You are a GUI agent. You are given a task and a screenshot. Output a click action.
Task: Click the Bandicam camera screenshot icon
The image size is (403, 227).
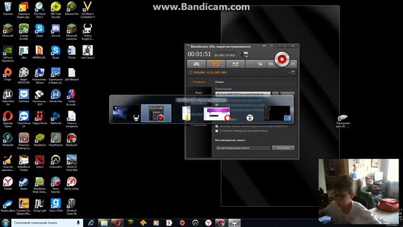271,64
